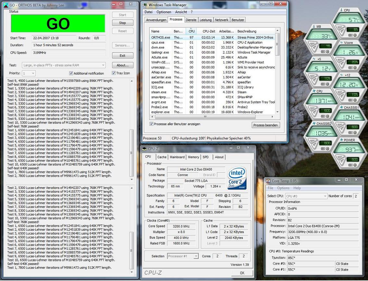Click the Windows Task-Manager title bar icon
The image size is (368, 281).
pyautogui.click(x=145, y=5)
